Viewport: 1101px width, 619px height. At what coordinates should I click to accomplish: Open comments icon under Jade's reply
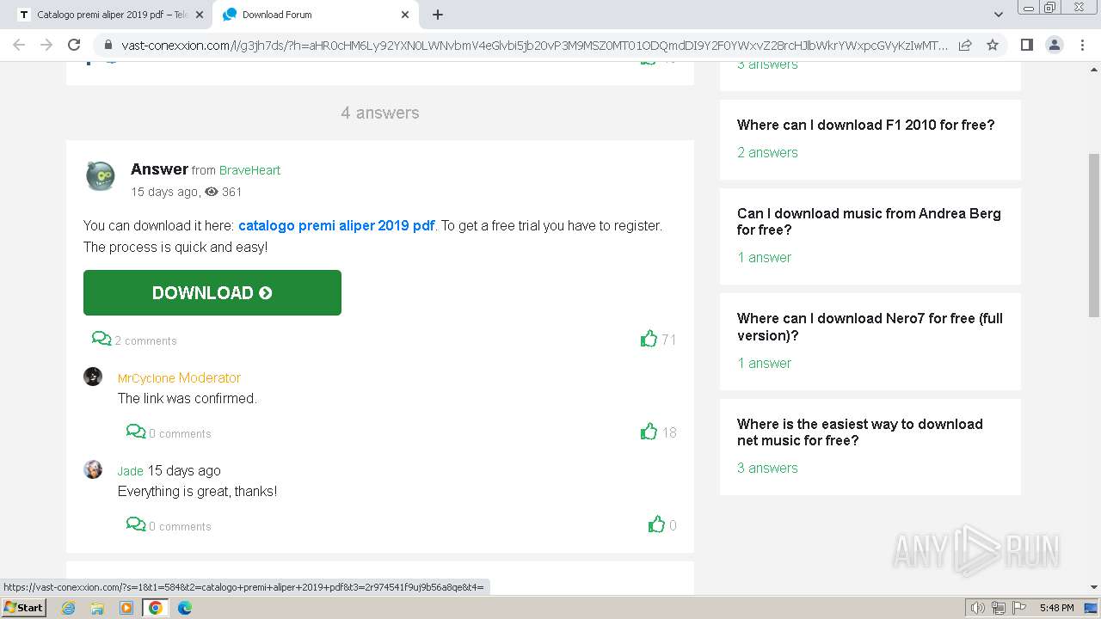pyautogui.click(x=136, y=524)
